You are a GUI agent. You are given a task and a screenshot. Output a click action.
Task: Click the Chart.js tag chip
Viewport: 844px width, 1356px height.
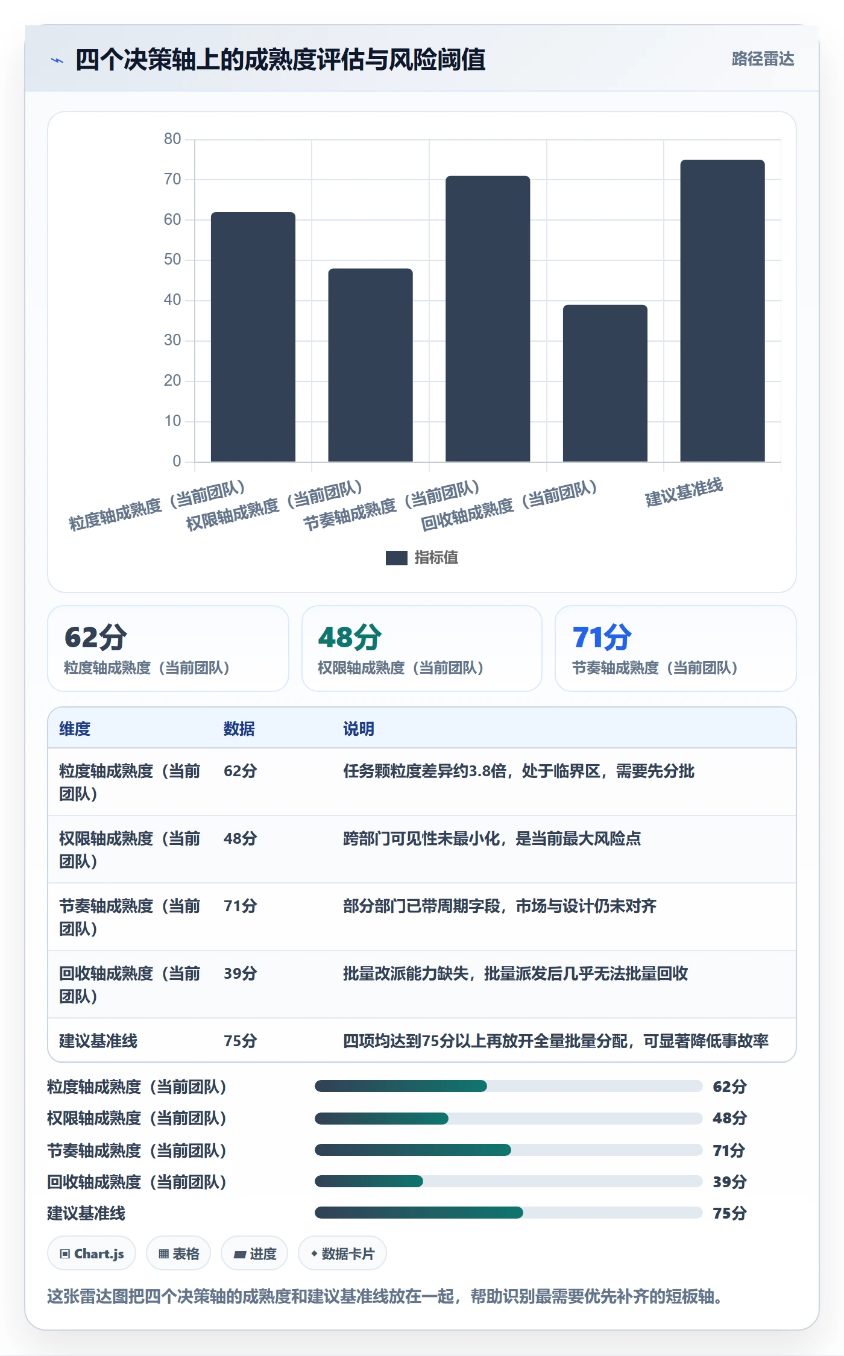coord(92,1254)
